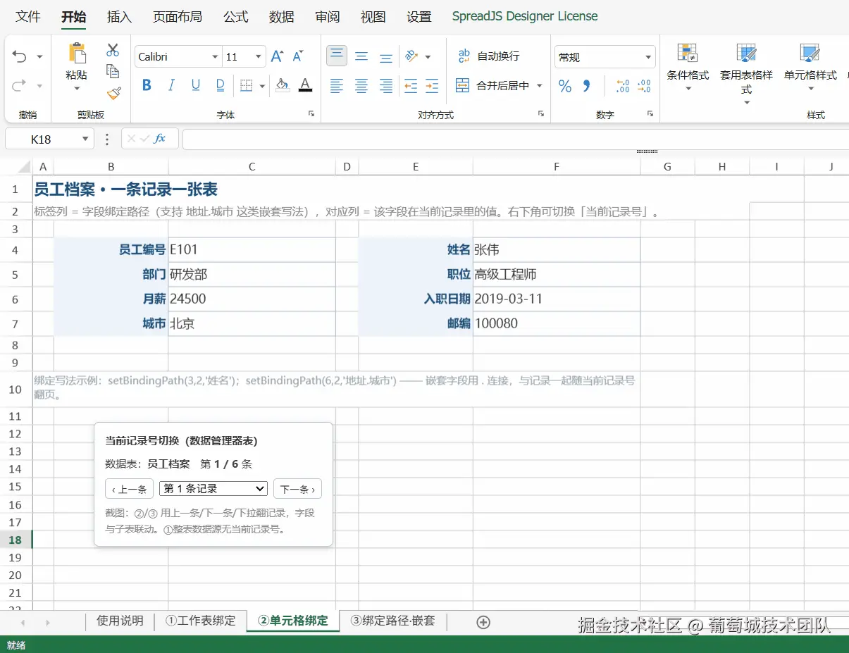Open the 文件 menu
Screen dimensions: 849x653
pos(28,16)
